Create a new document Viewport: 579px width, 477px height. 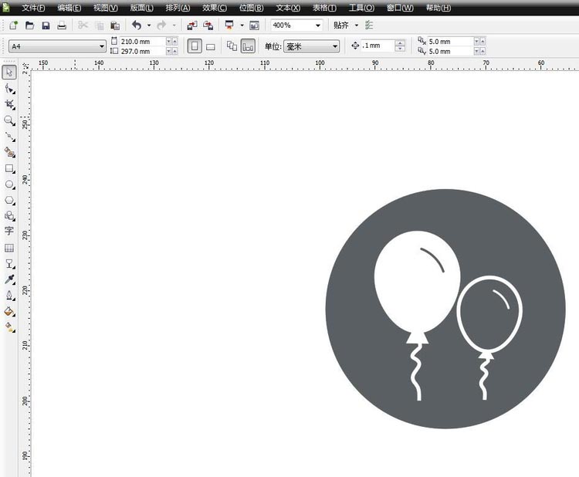click(14, 25)
